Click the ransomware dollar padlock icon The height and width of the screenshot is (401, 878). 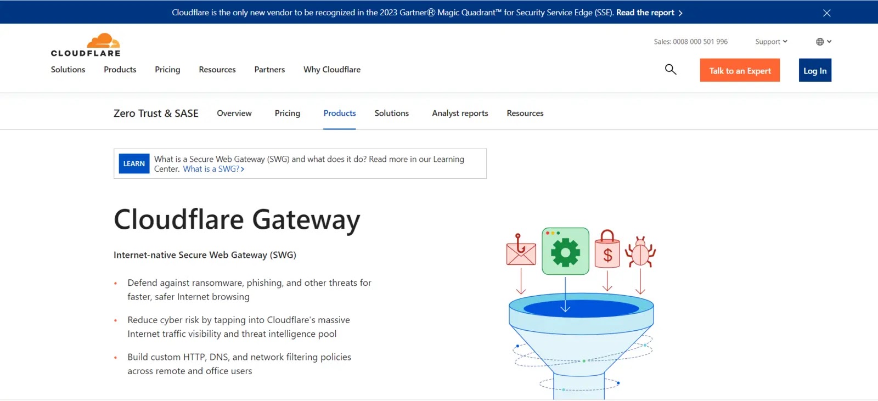pos(607,250)
